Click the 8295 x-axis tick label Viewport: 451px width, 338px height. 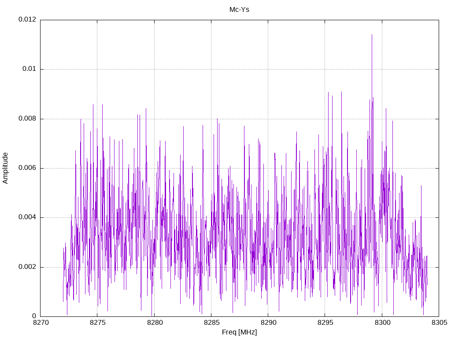tap(325, 323)
